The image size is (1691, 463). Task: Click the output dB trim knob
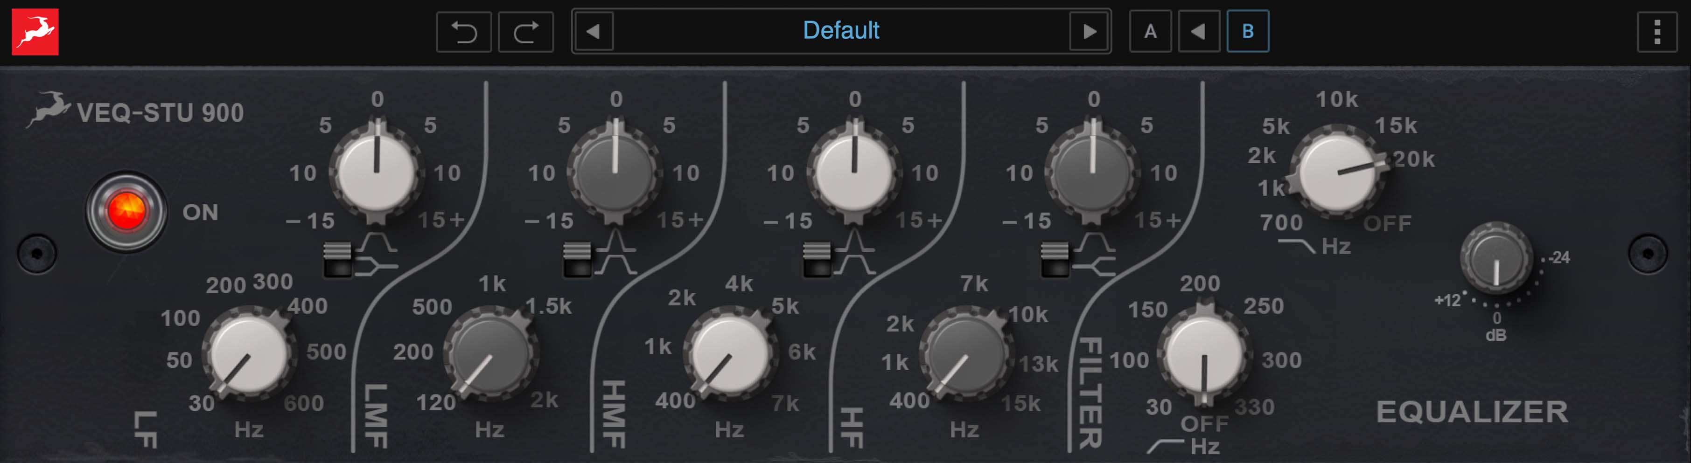click(x=1496, y=258)
